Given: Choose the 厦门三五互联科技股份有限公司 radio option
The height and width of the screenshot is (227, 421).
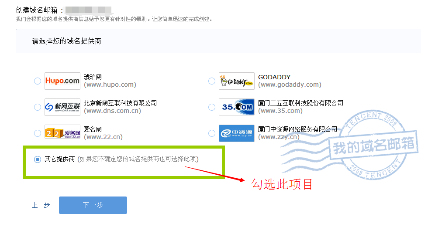Looking at the screenshot, I should point(212,107).
